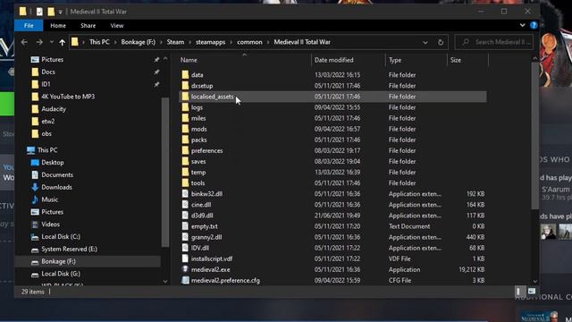Open Explorer help icon
This screenshot has width=572, height=322.
tap(534, 25)
